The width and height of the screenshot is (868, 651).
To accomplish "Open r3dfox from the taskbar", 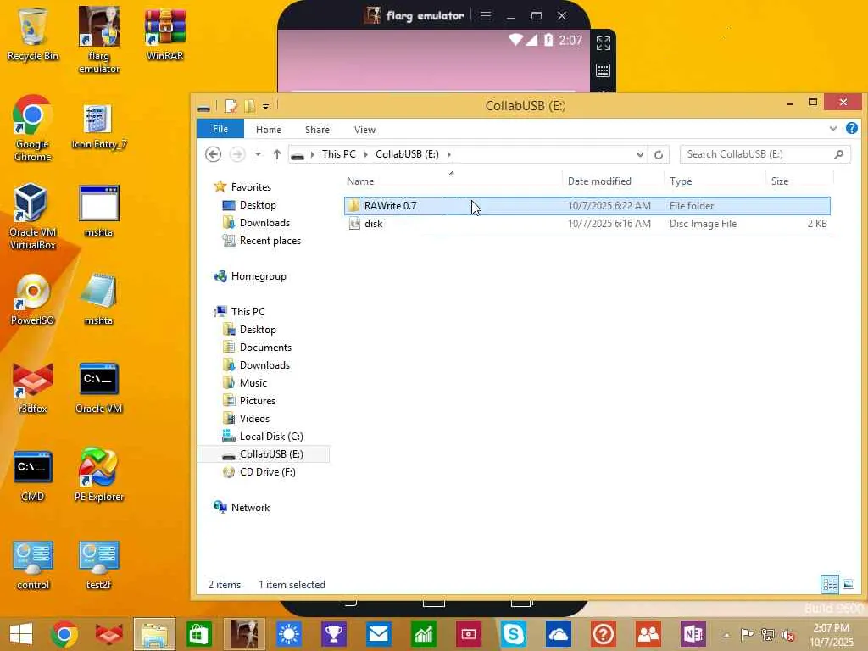I will [x=109, y=634].
